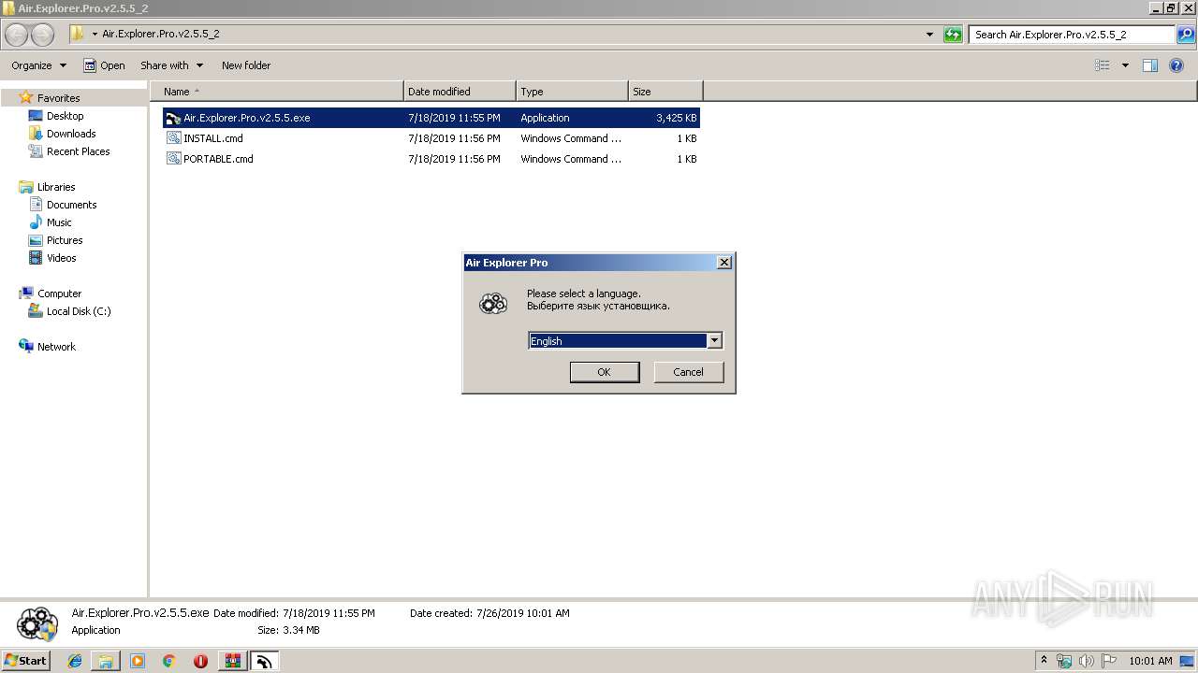
Task: Toggle the preview pane
Action: pyautogui.click(x=1150, y=65)
